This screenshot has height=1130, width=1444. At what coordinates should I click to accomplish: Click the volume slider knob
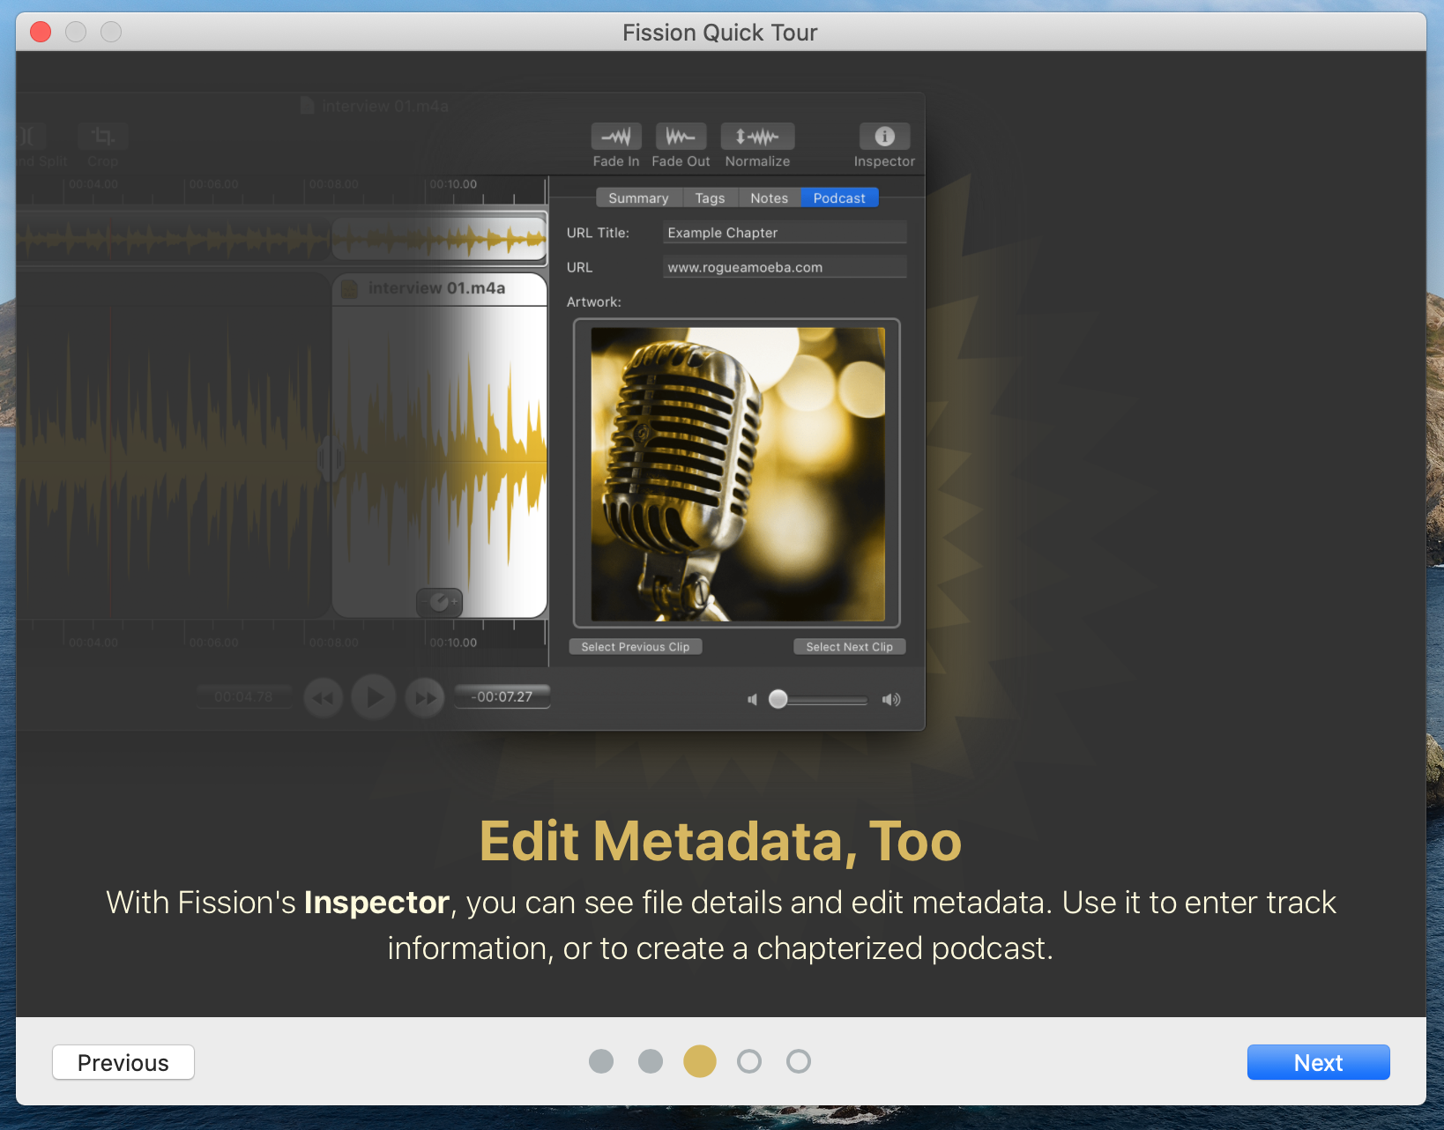(x=778, y=699)
